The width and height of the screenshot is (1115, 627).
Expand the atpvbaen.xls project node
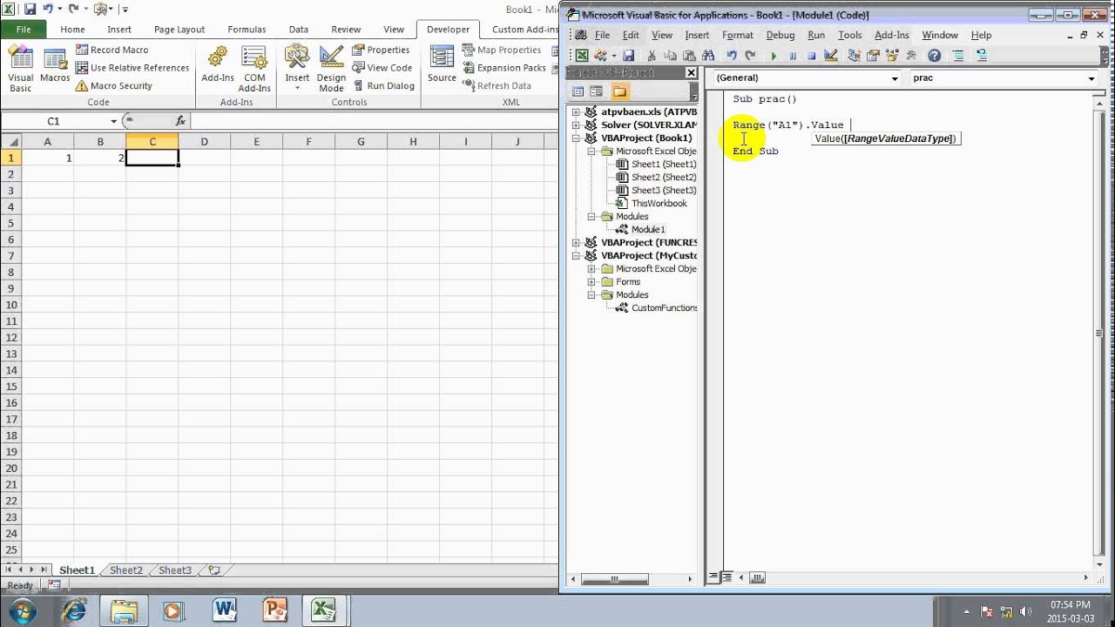click(576, 111)
